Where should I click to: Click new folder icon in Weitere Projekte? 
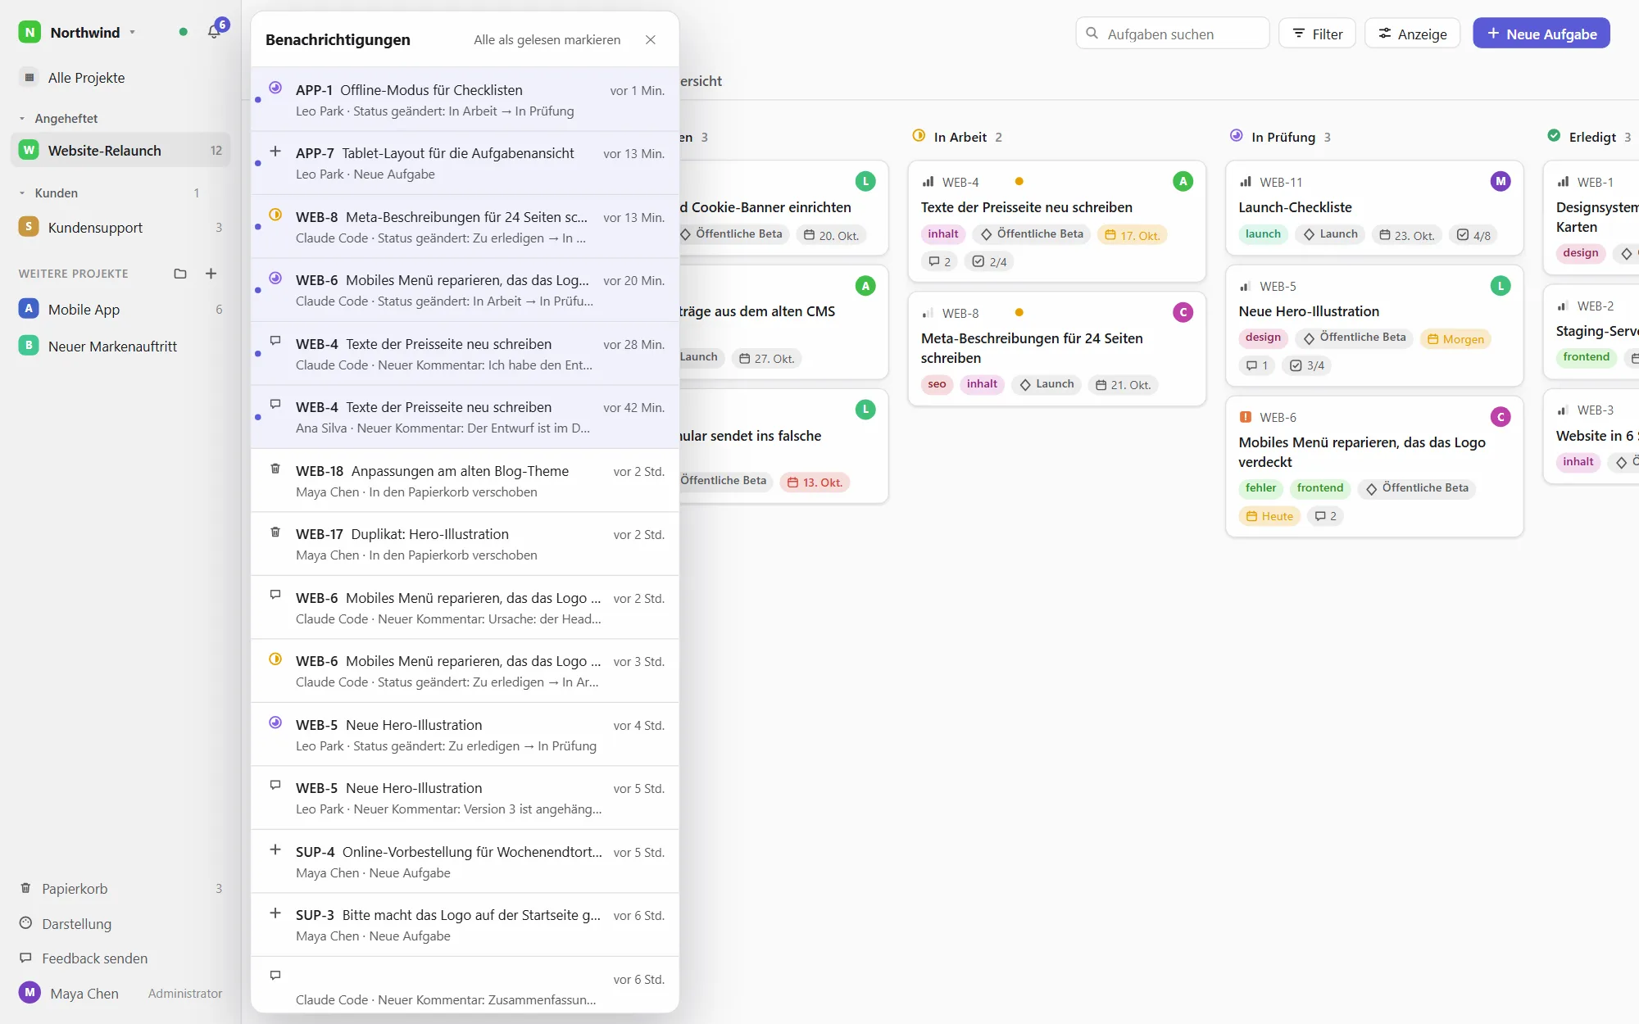(x=180, y=274)
